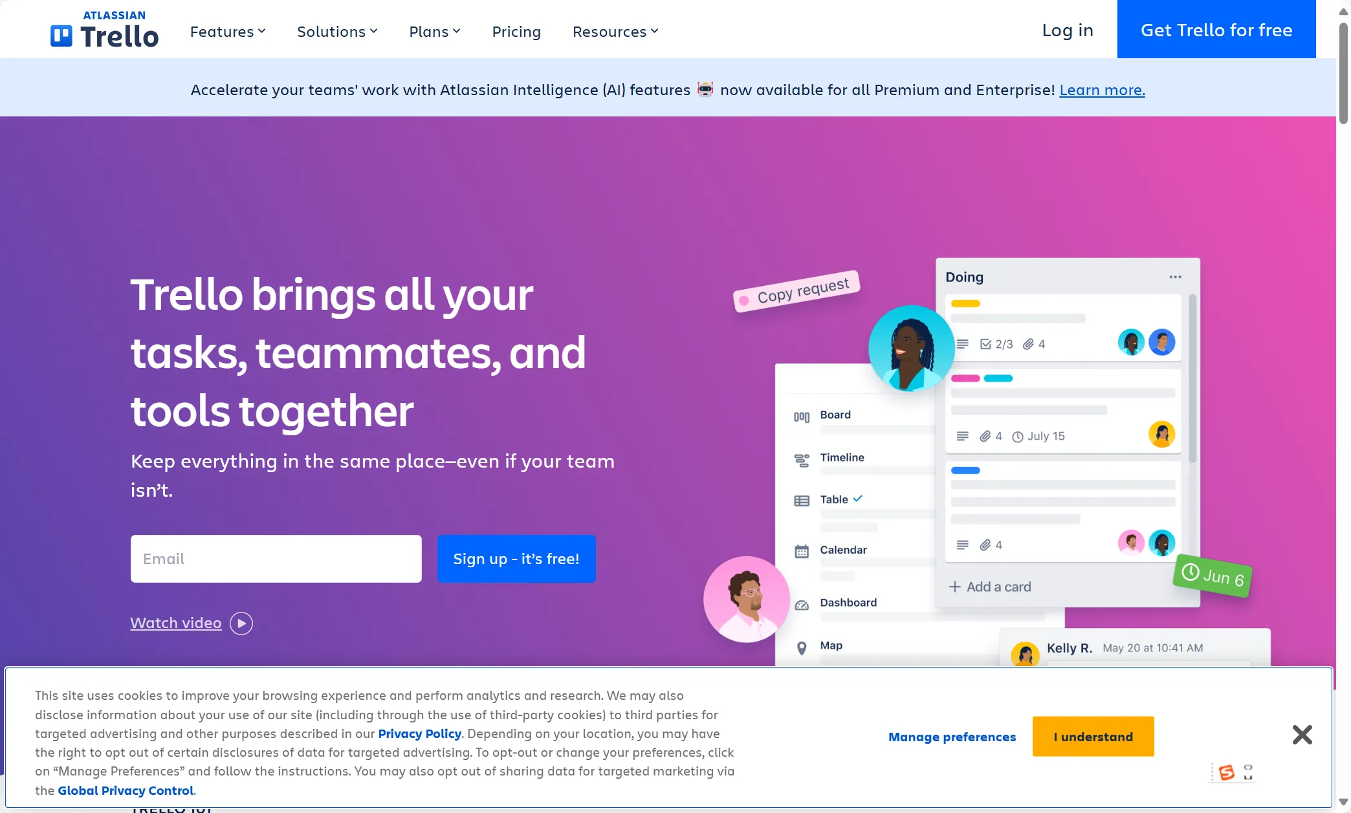Viewport: 1351px width, 813px height.
Task: Open the Pricing menu item
Action: 516,31
